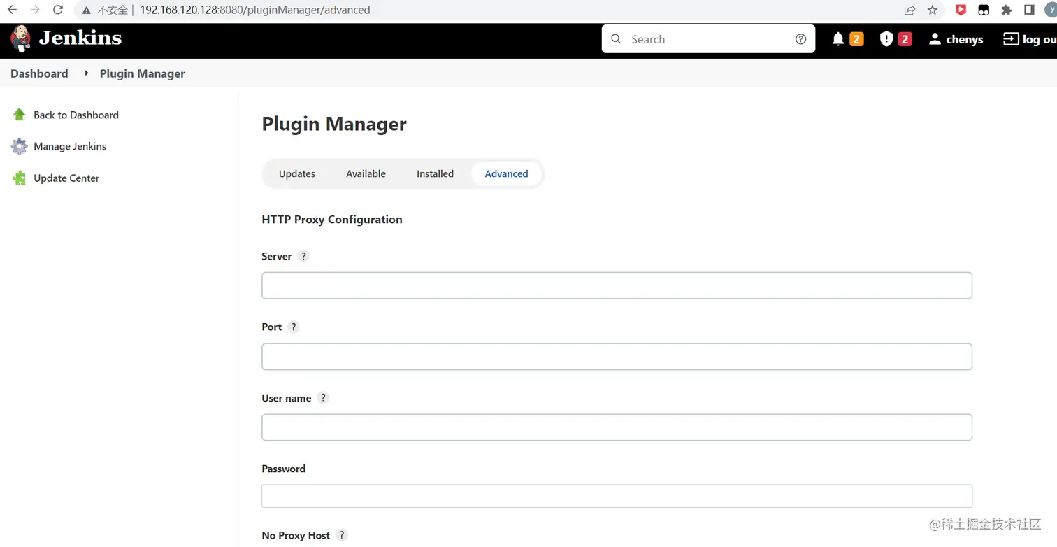This screenshot has width=1057, height=547.
Task: Click the black browser extension icon
Action: 984,10
